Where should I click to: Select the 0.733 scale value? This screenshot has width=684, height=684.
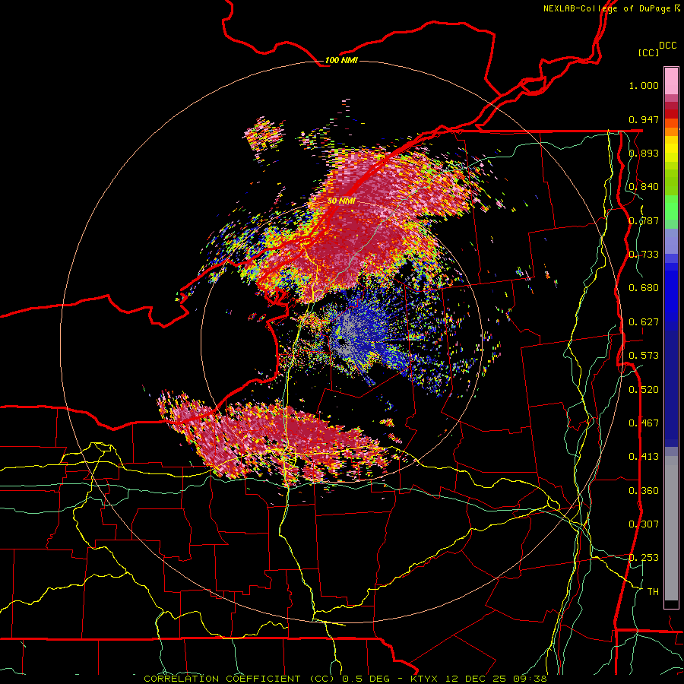[644, 255]
